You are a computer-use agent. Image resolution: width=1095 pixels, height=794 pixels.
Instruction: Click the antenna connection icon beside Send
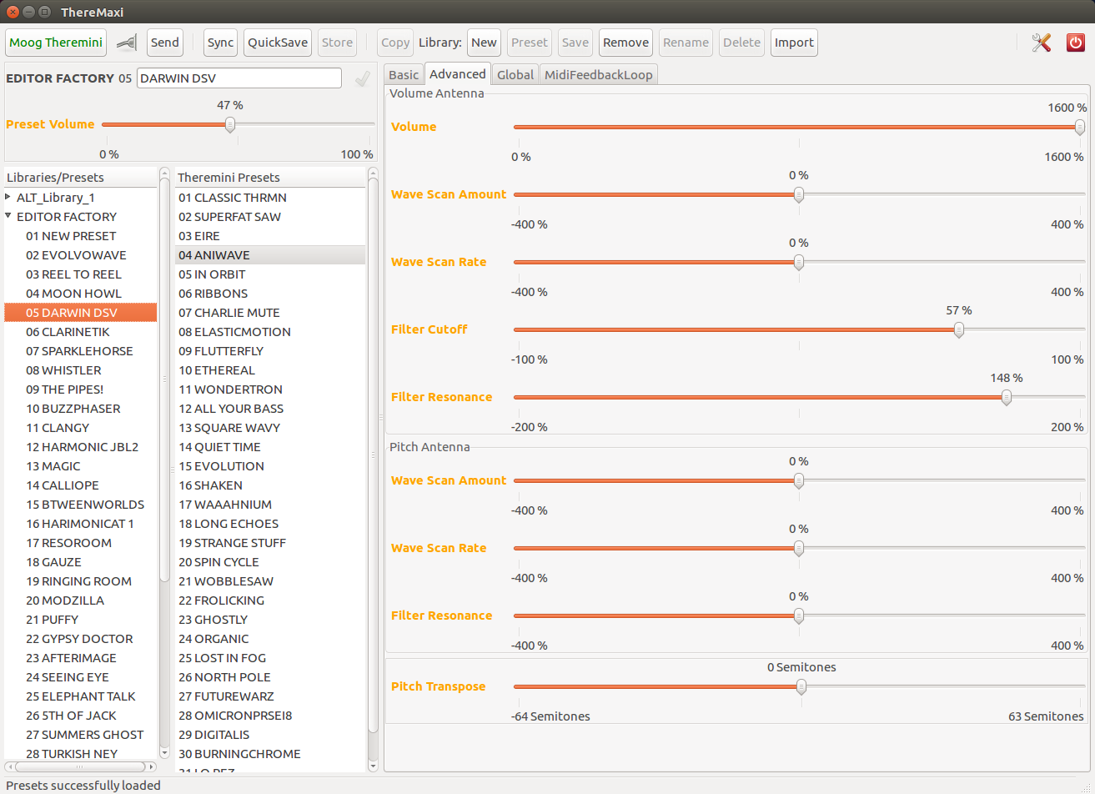tap(127, 43)
